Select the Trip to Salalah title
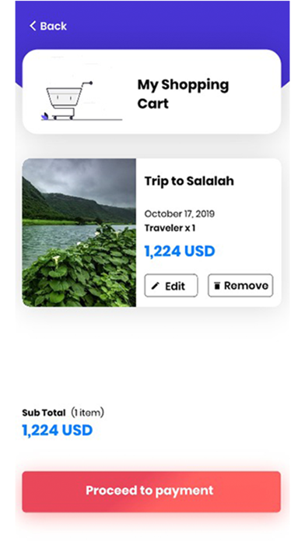 point(189,181)
